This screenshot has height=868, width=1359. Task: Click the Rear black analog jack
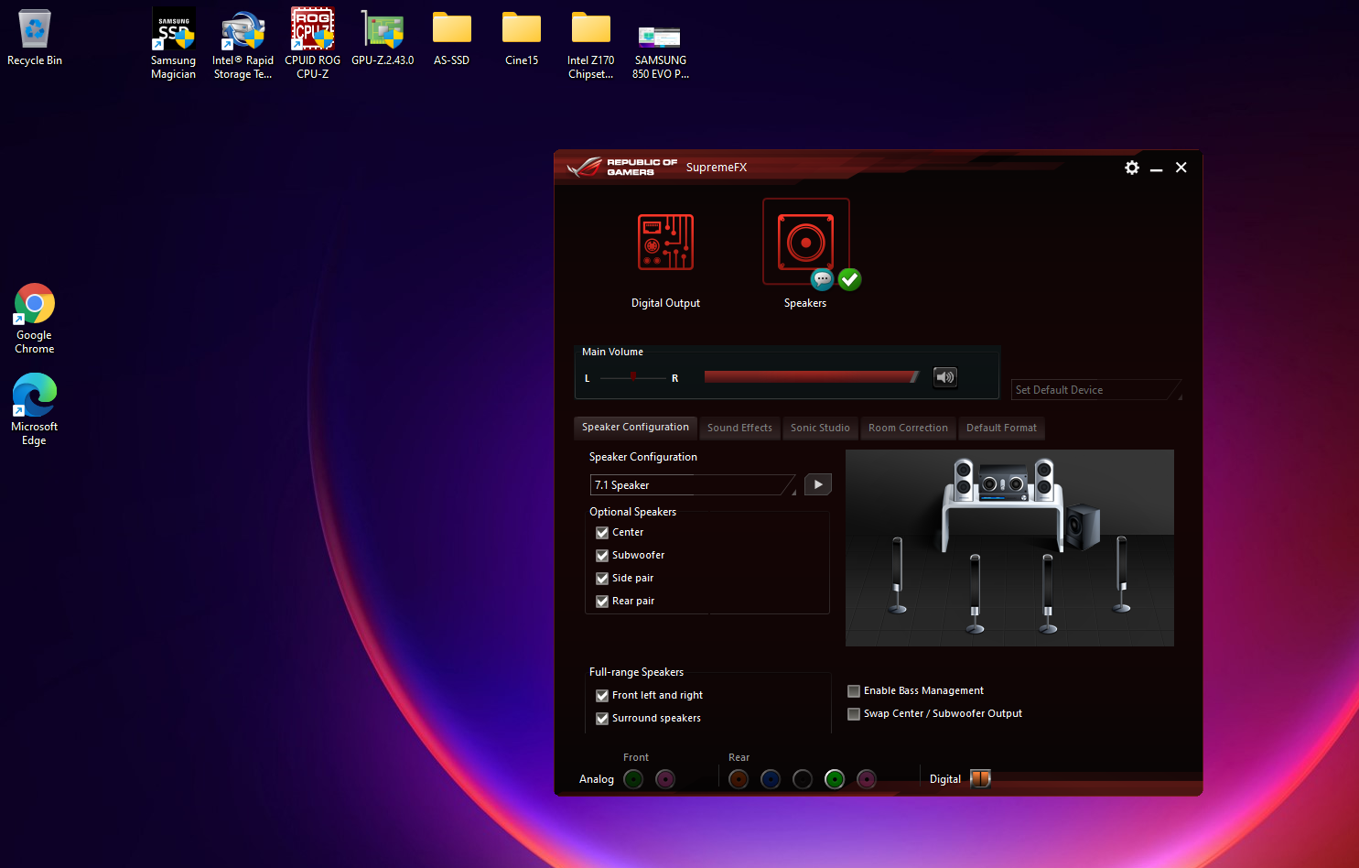(x=803, y=779)
